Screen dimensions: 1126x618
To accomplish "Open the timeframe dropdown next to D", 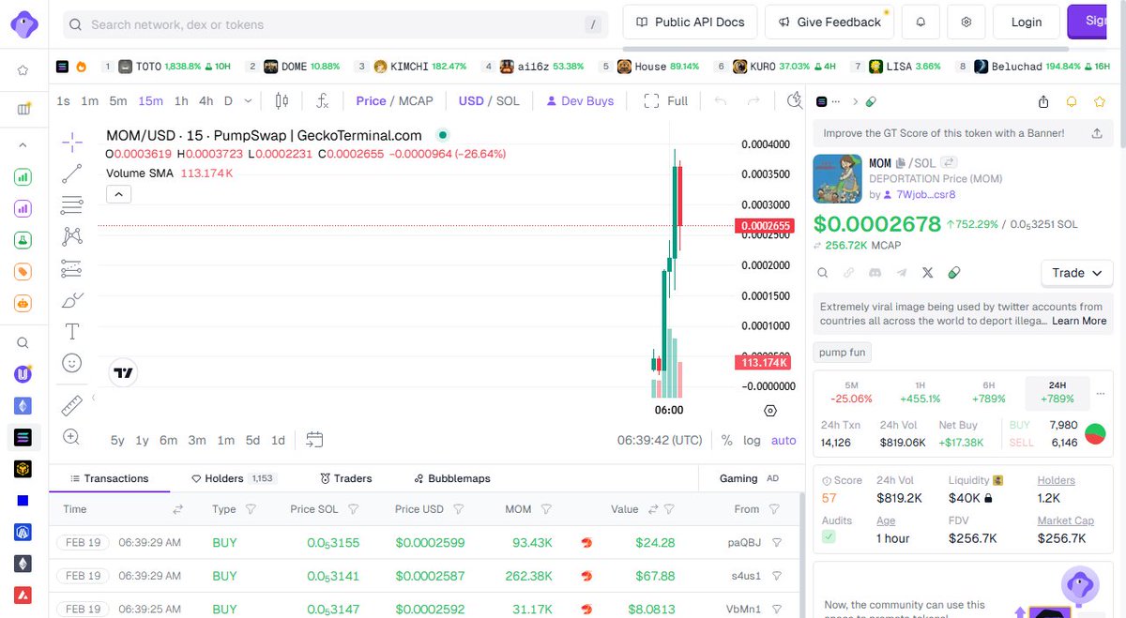I will [248, 100].
